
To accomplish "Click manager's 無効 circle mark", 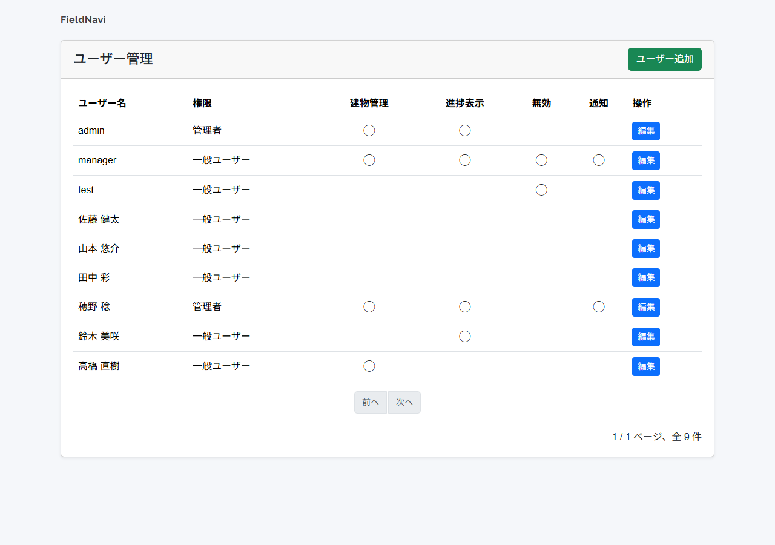I will [x=542, y=160].
